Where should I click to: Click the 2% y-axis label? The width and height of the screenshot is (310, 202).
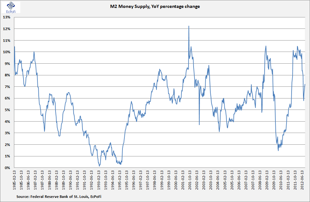(8, 145)
